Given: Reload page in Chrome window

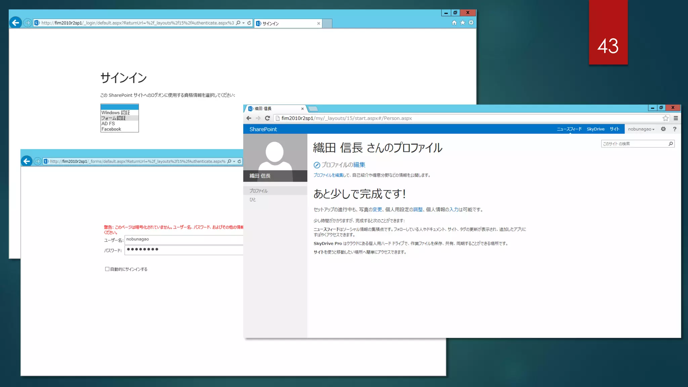Looking at the screenshot, I should [267, 118].
